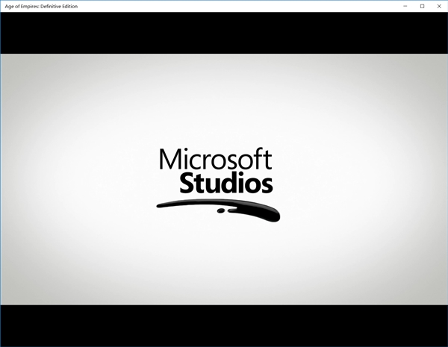
Task: Minimize the Age of Empires window
Action: [404, 6]
